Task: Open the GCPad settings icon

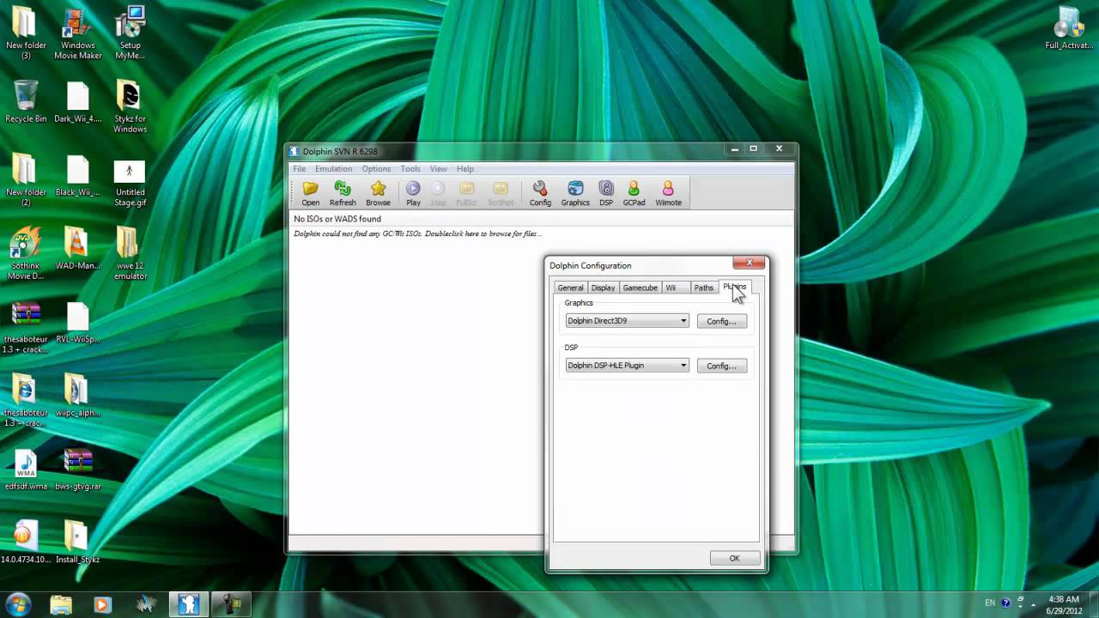Action: tap(634, 193)
